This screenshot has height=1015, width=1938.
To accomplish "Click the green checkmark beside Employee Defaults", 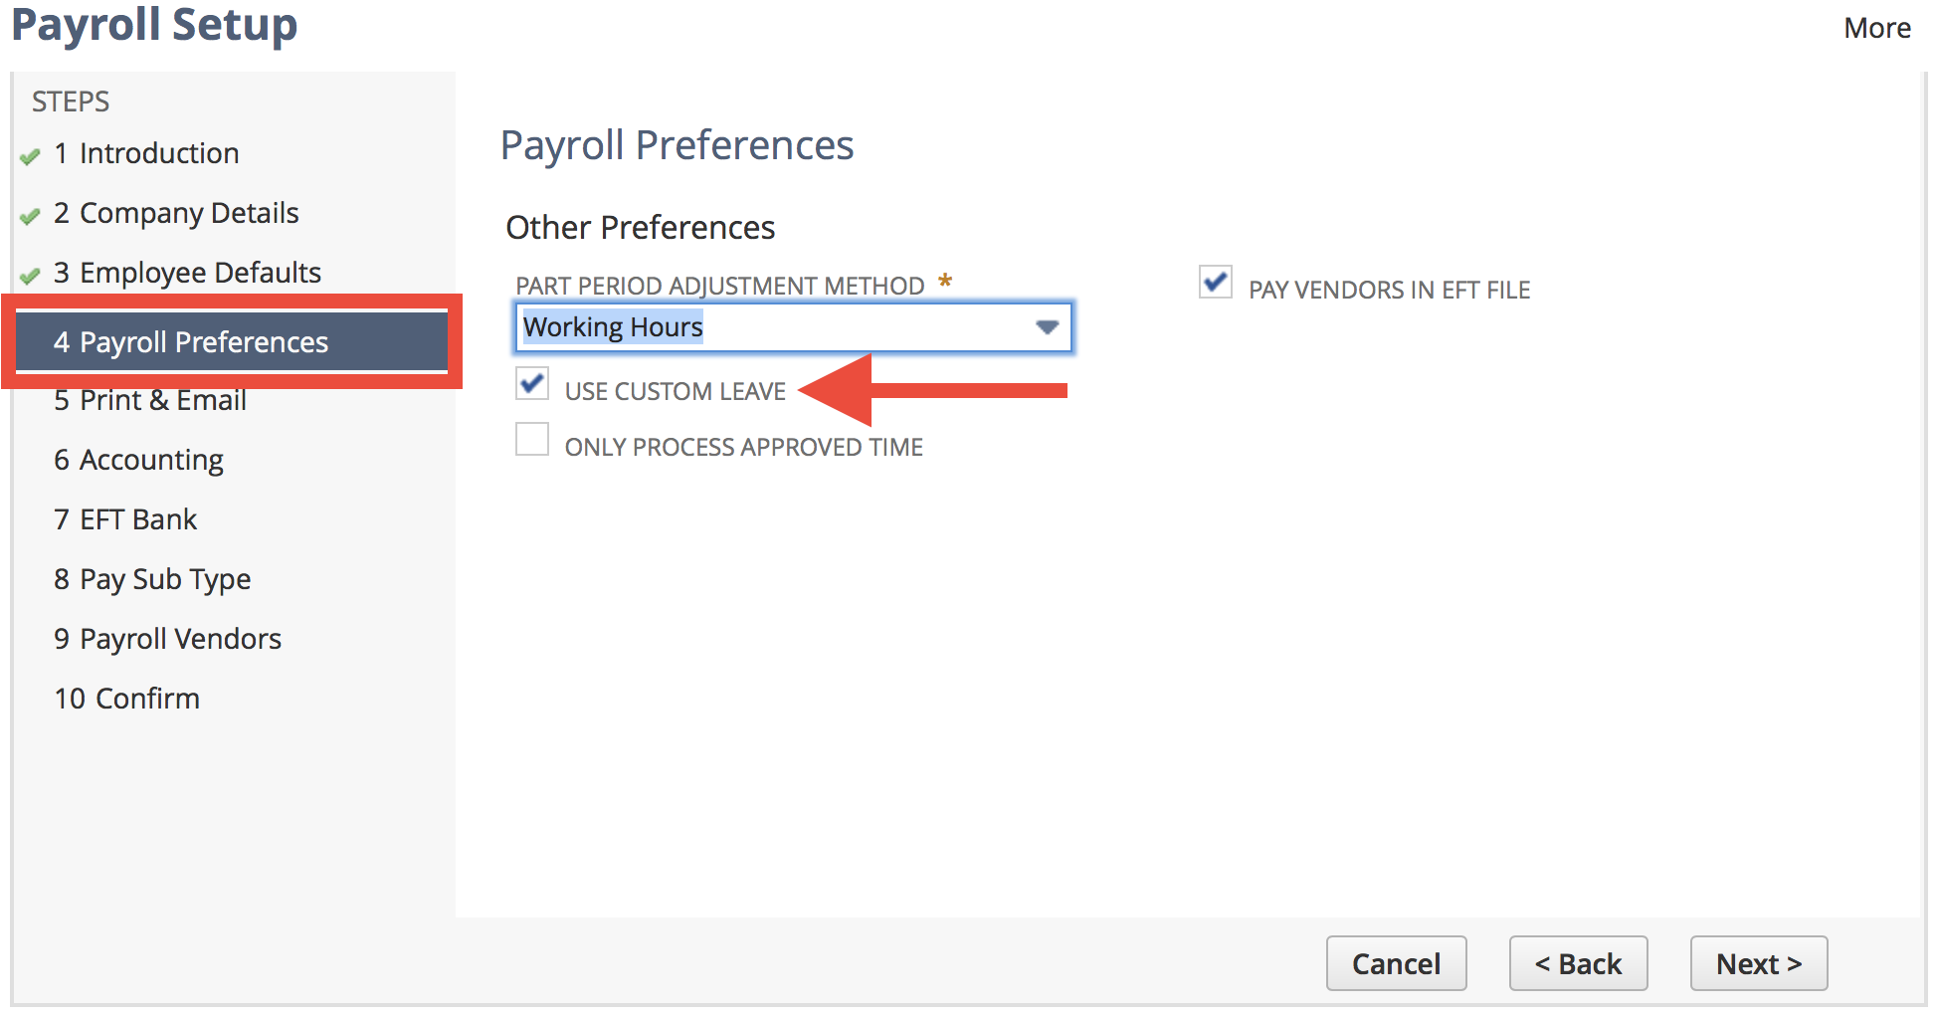I will (x=31, y=275).
